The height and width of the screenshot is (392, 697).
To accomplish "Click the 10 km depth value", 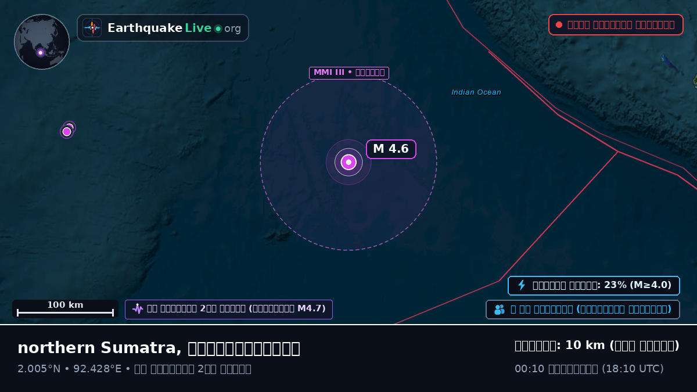I will coord(585,346).
